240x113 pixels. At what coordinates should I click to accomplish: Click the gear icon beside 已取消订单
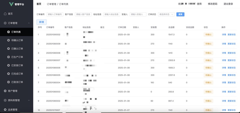[x=9, y=82]
